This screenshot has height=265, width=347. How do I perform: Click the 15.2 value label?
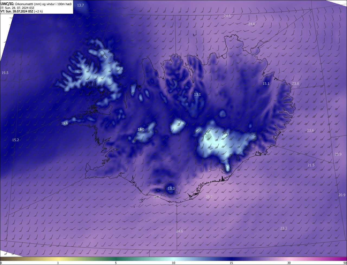[x=15, y=140]
